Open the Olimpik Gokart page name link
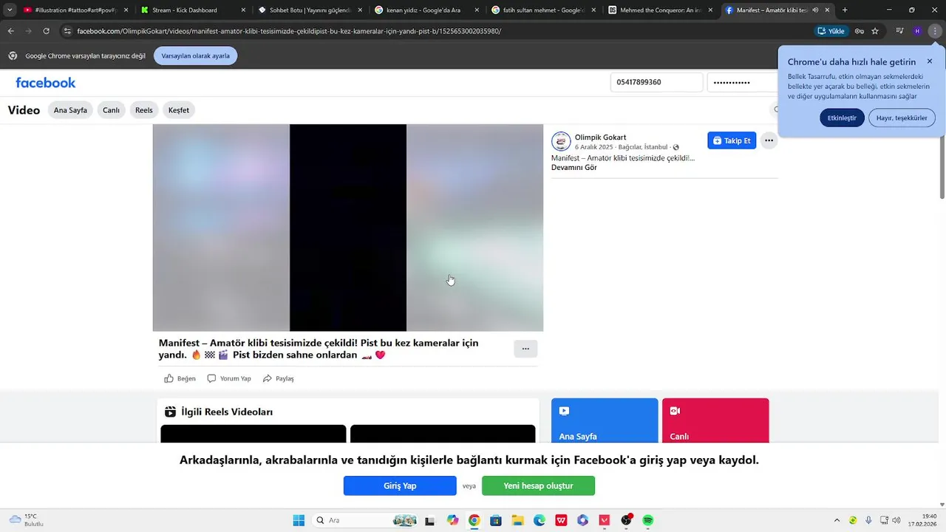946x532 pixels. point(600,137)
